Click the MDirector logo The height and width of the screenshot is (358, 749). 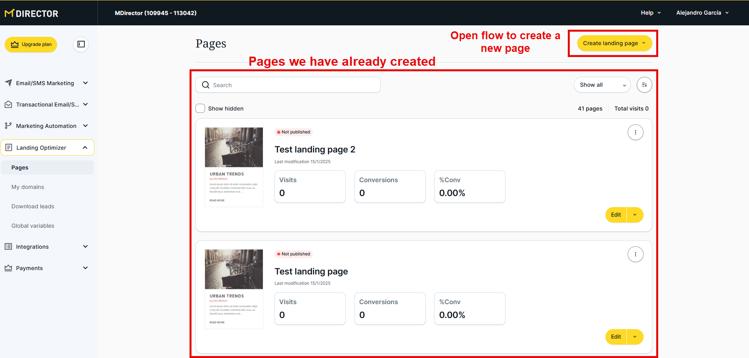(x=31, y=13)
